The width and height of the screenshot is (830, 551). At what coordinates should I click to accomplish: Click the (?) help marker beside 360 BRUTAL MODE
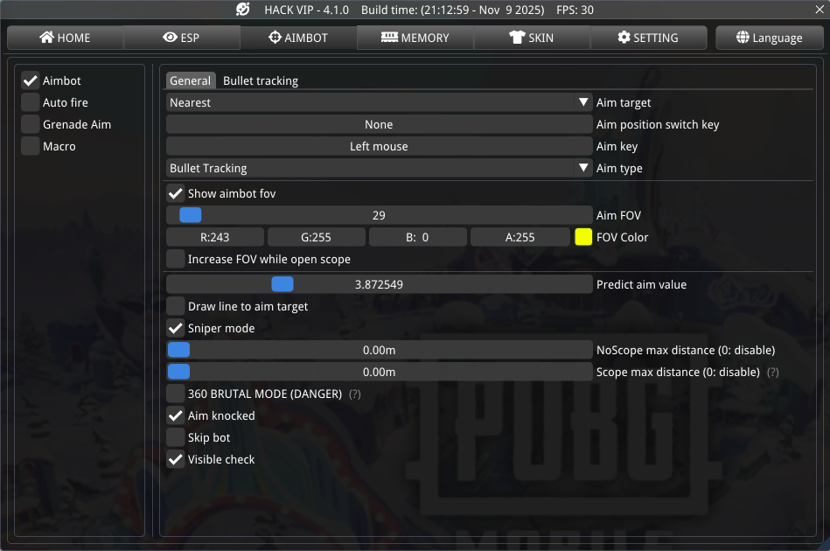(x=354, y=394)
